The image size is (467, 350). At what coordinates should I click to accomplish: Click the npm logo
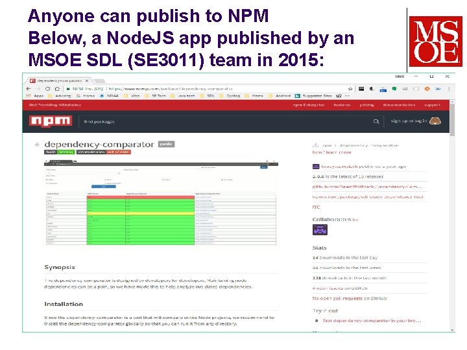51,121
